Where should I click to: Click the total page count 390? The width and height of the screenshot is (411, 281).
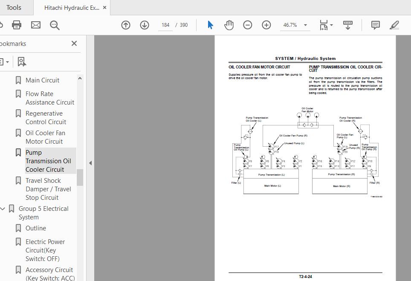pyautogui.click(x=184, y=25)
